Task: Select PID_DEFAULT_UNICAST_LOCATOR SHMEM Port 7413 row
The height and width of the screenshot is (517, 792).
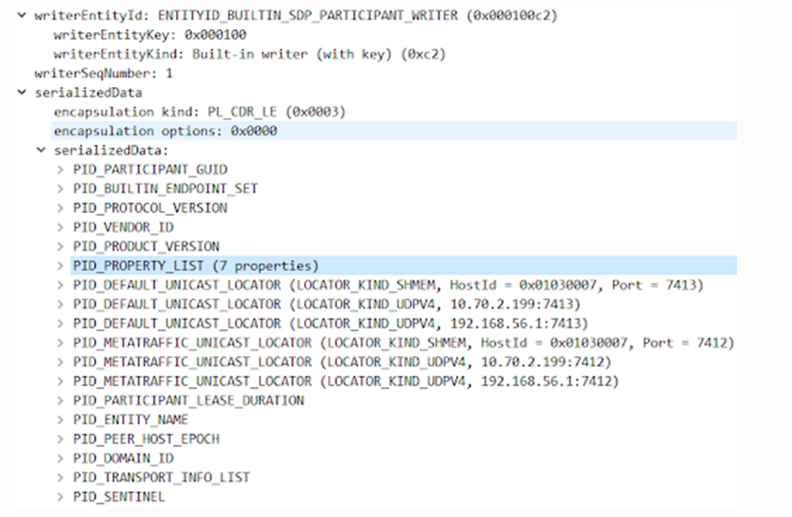Action: coord(387,285)
